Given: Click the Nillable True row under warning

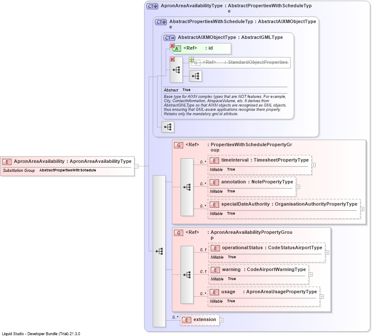Looking at the screenshot, I should tap(223, 279).
